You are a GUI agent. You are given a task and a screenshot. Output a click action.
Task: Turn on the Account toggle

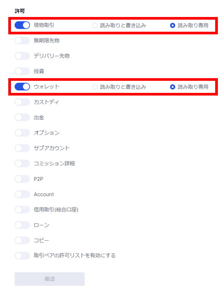[22, 194]
